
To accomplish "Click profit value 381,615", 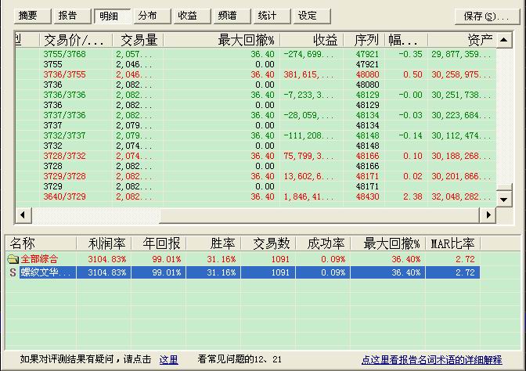I will point(308,74).
